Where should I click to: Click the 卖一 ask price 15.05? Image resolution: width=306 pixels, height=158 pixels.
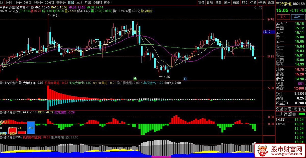point(299,41)
